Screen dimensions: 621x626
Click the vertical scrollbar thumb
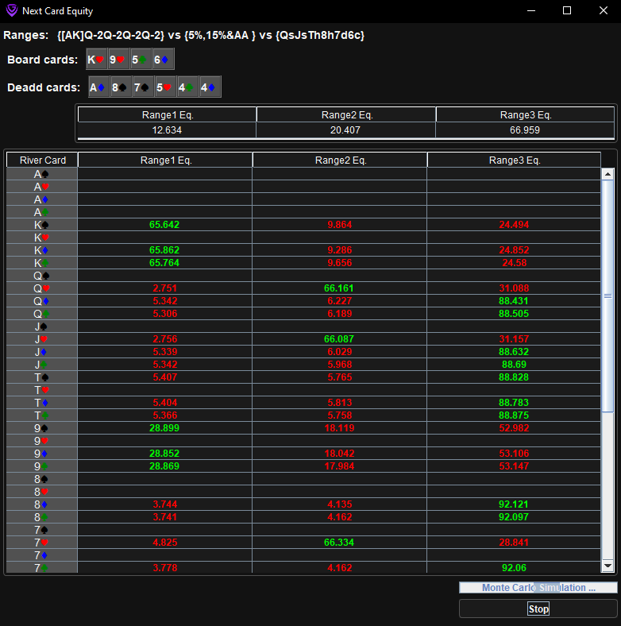607,296
